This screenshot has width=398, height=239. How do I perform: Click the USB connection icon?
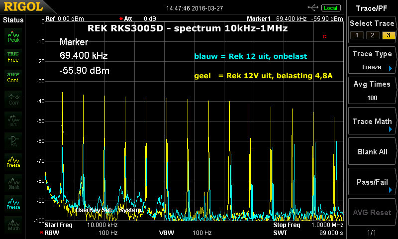pos(313,7)
